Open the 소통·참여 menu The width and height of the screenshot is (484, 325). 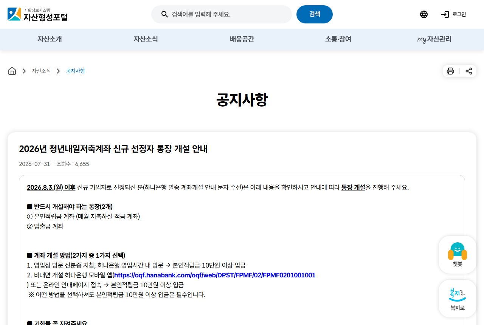(338, 39)
